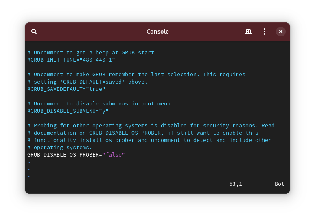This screenshot has height=221, width=315.
Task: Click the '# operating systems.' comment line
Action: [60, 148]
